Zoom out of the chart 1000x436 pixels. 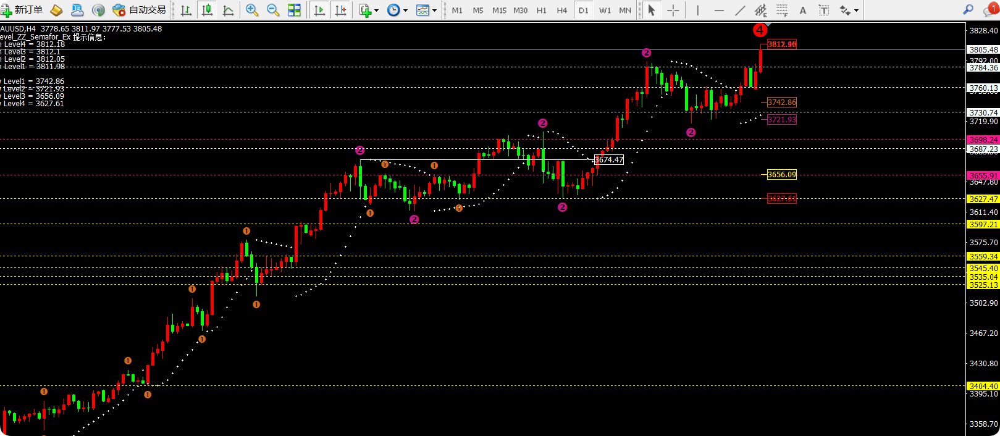(x=273, y=10)
